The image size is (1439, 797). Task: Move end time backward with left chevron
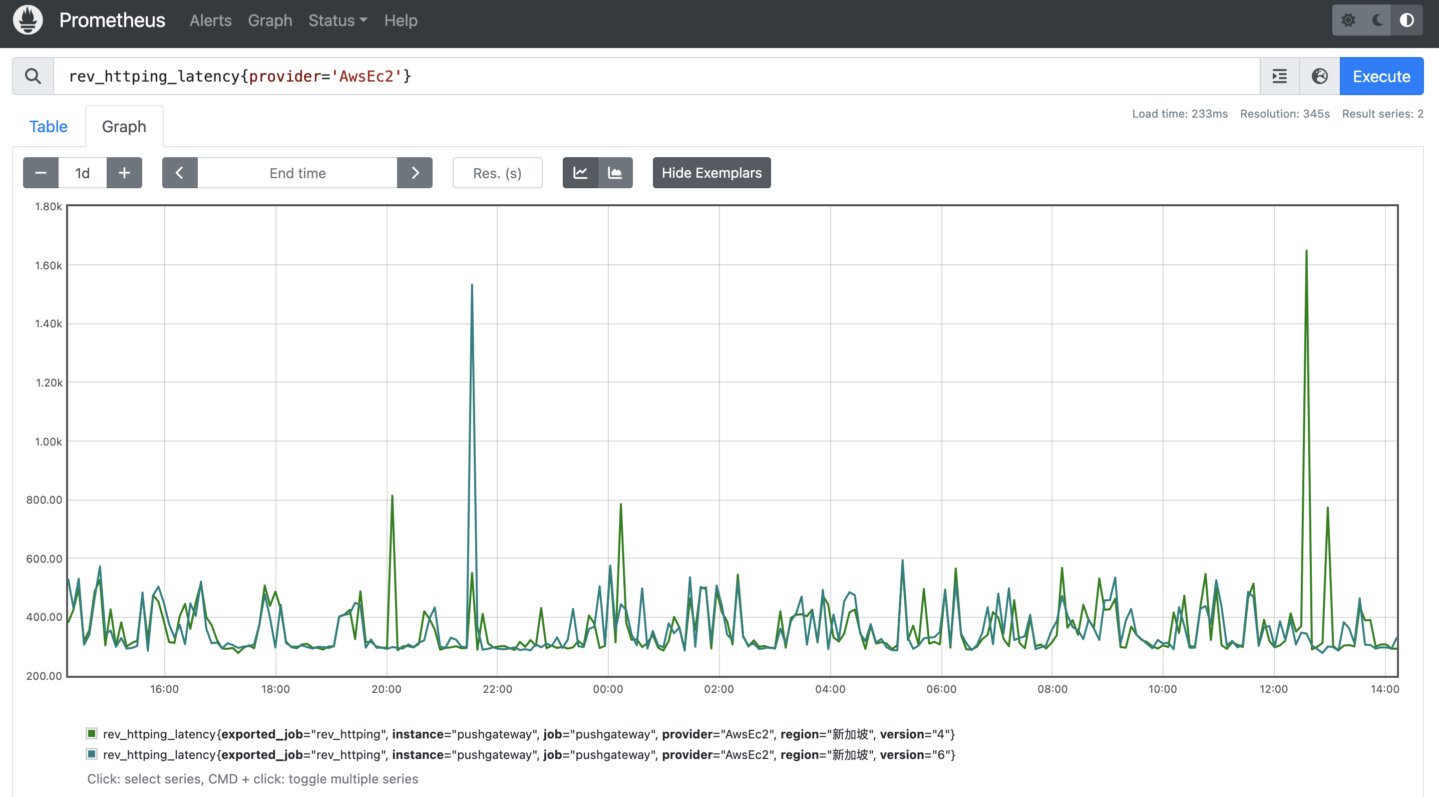[179, 173]
